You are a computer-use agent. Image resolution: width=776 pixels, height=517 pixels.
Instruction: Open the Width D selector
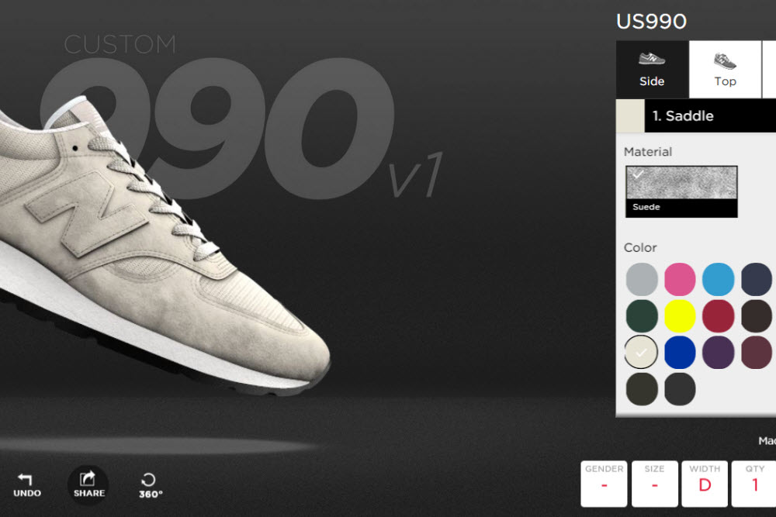click(x=705, y=484)
